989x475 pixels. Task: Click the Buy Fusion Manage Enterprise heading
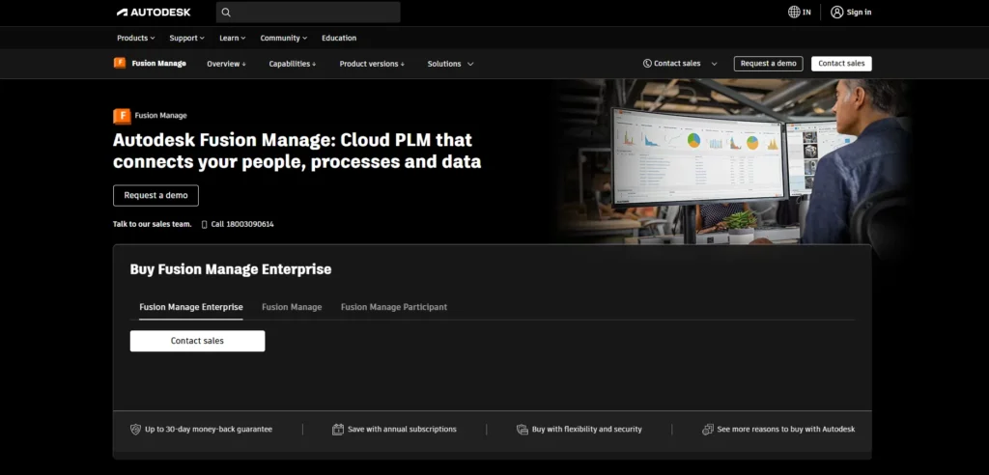pyautogui.click(x=230, y=269)
